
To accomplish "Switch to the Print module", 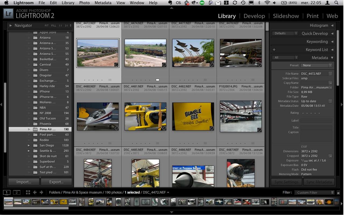I will 313,16.
